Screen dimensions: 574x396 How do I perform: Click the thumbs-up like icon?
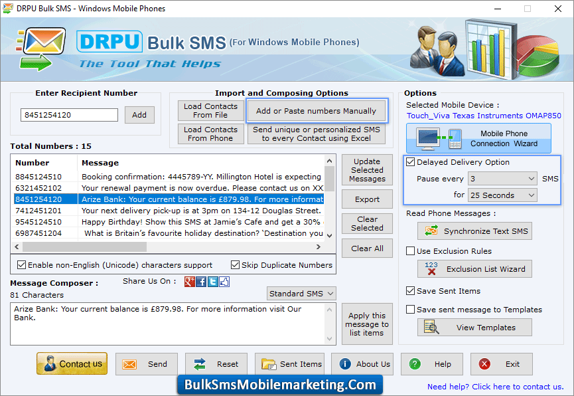click(224, 282)
